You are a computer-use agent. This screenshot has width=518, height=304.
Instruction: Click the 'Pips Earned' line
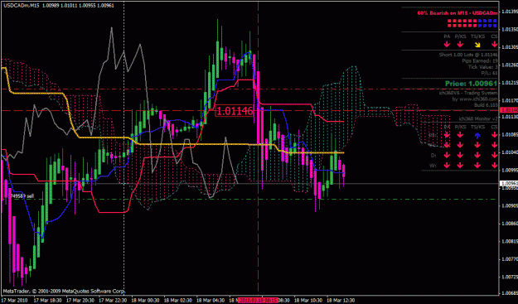[x=480, y=60]
